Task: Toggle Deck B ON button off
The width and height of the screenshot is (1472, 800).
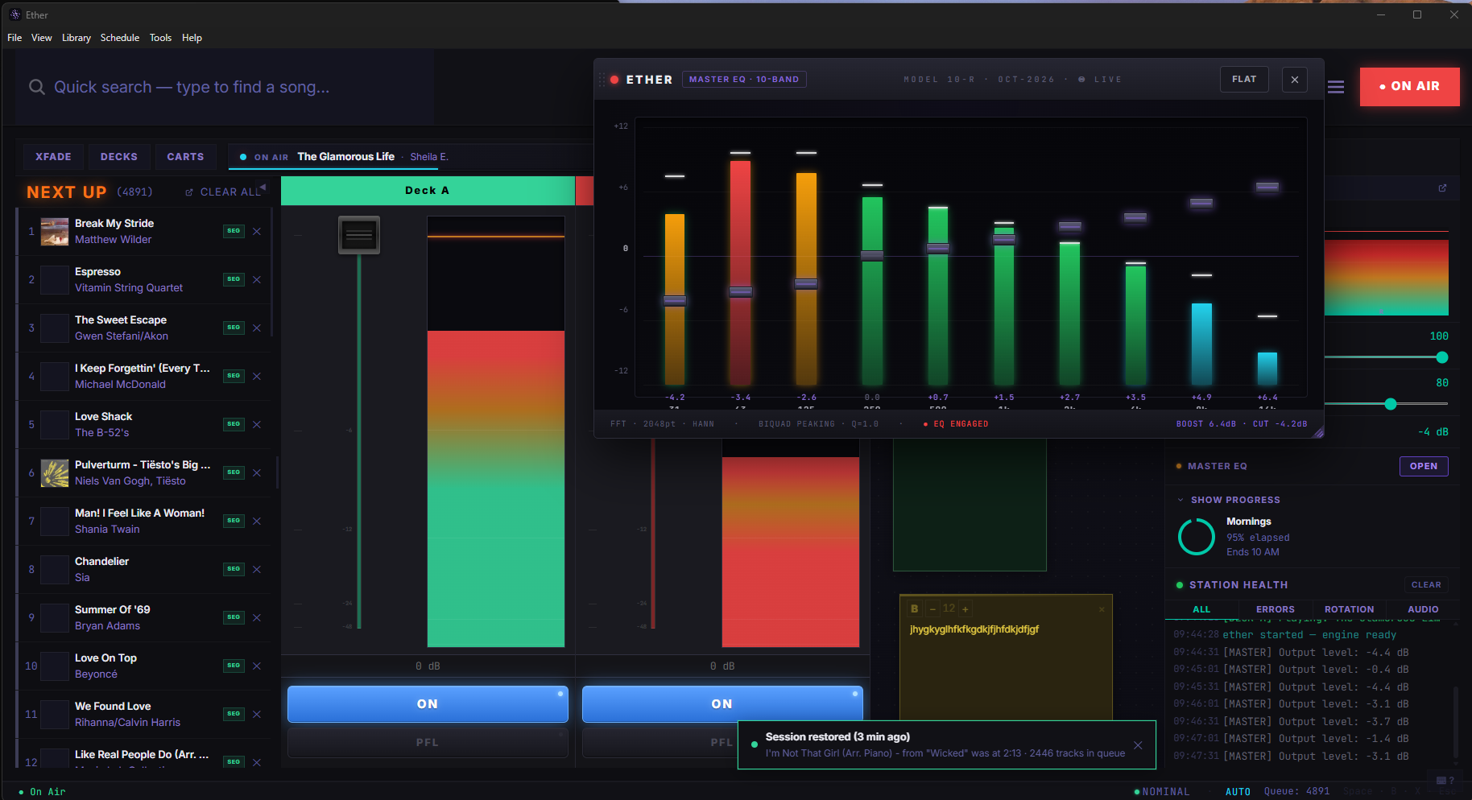Action: point(721,703)
